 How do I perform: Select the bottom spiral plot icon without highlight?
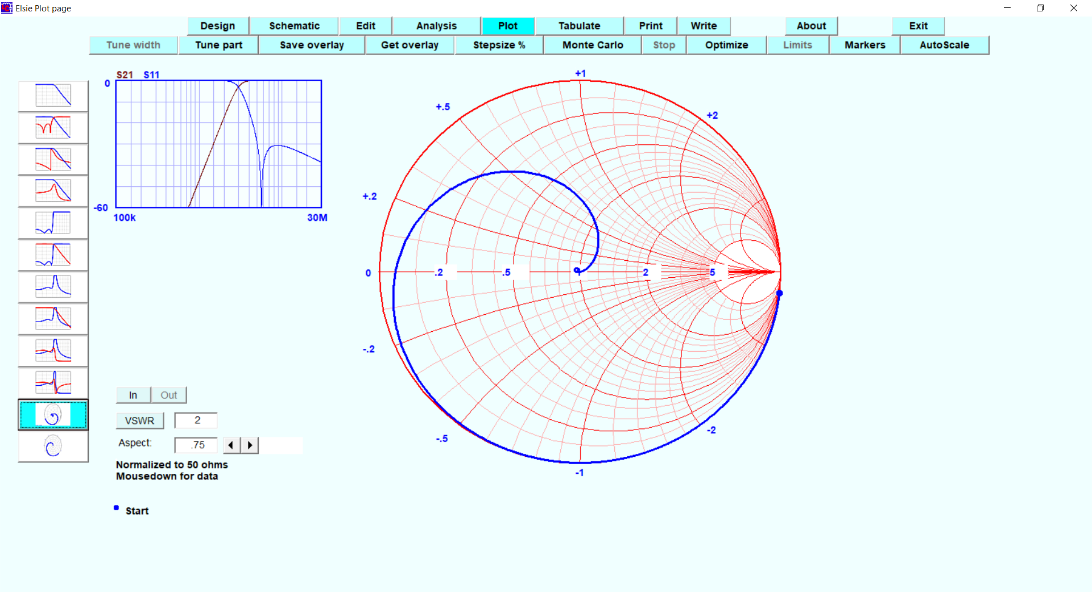53,447
